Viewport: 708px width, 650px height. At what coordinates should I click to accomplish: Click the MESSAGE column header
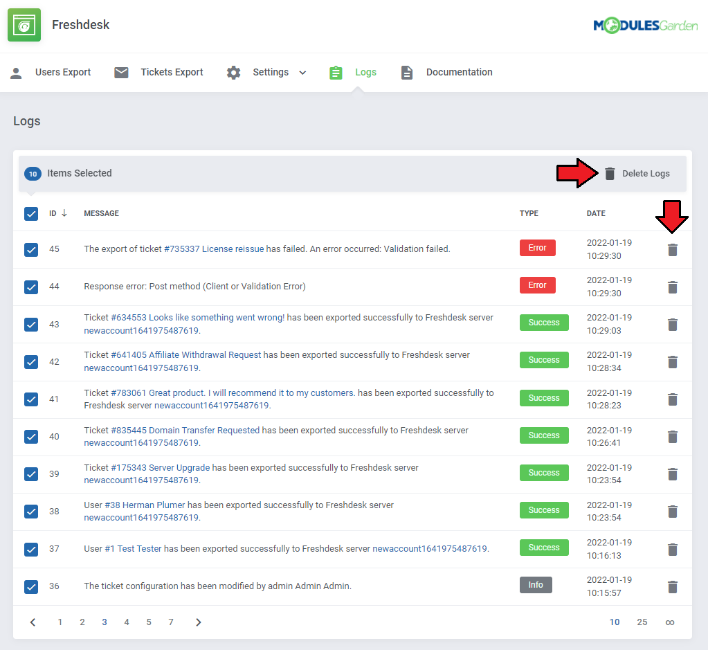tap(102, 213)
